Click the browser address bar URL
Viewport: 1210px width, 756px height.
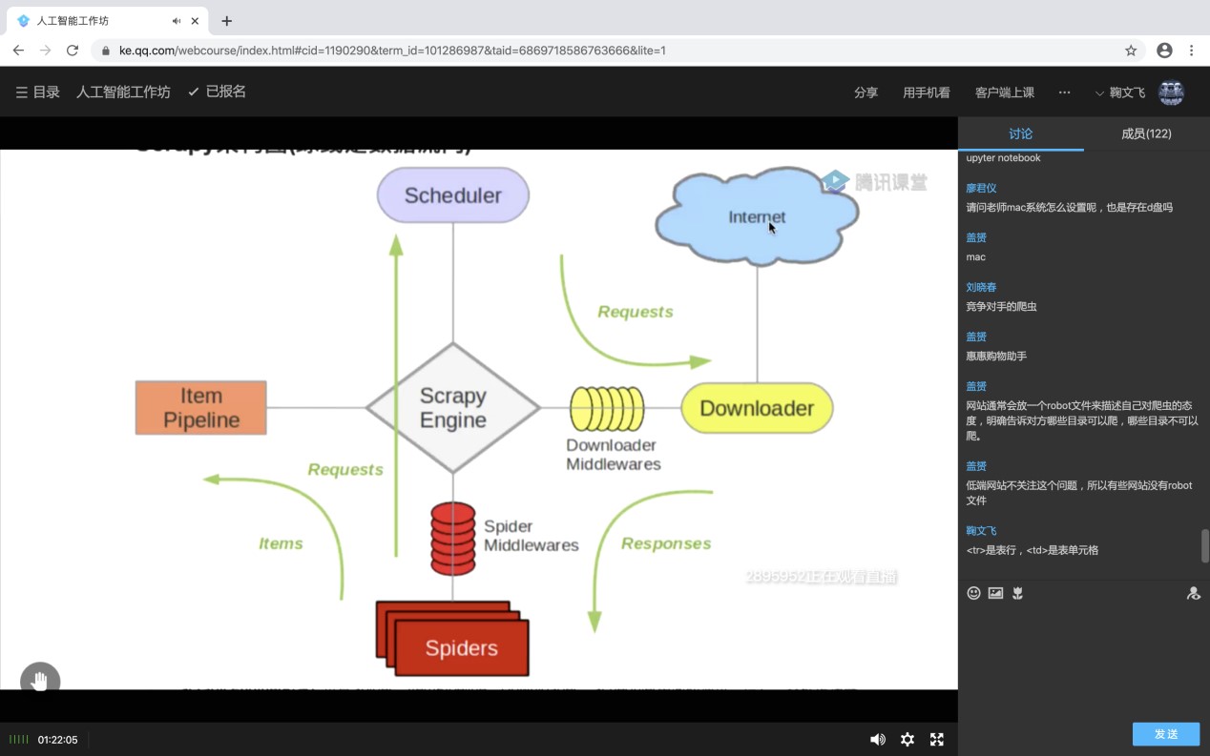391,51
